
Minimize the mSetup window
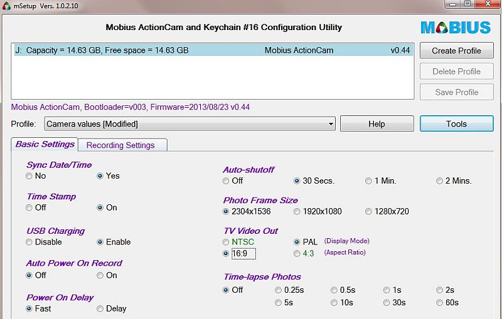452,4
